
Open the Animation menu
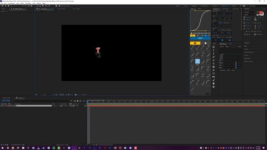click(28, 3)
